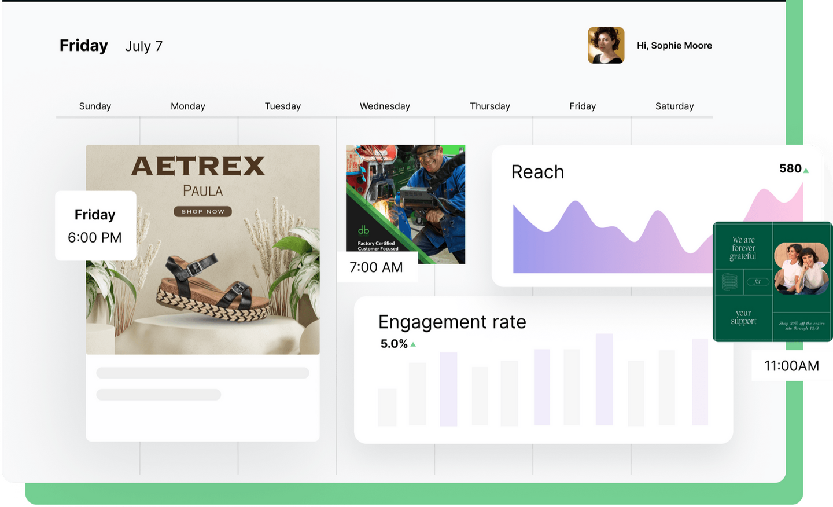The height and width of the screenshot is (507, 833).
Task: Click the Engagement rate heading
Action: (x=452, y=322)
